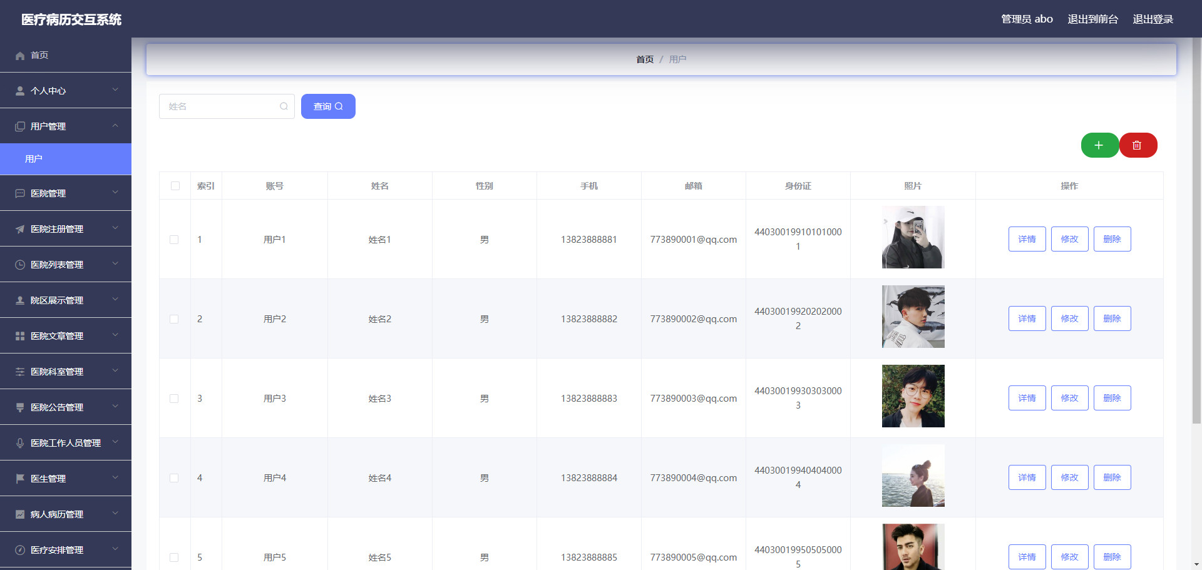Open the 医生管理 menu entry
1202x570 pixels.
[x=66, y=479]
